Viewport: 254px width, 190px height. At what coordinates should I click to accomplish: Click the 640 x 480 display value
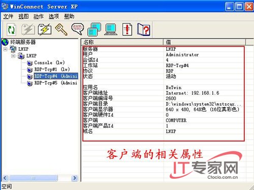203,109
